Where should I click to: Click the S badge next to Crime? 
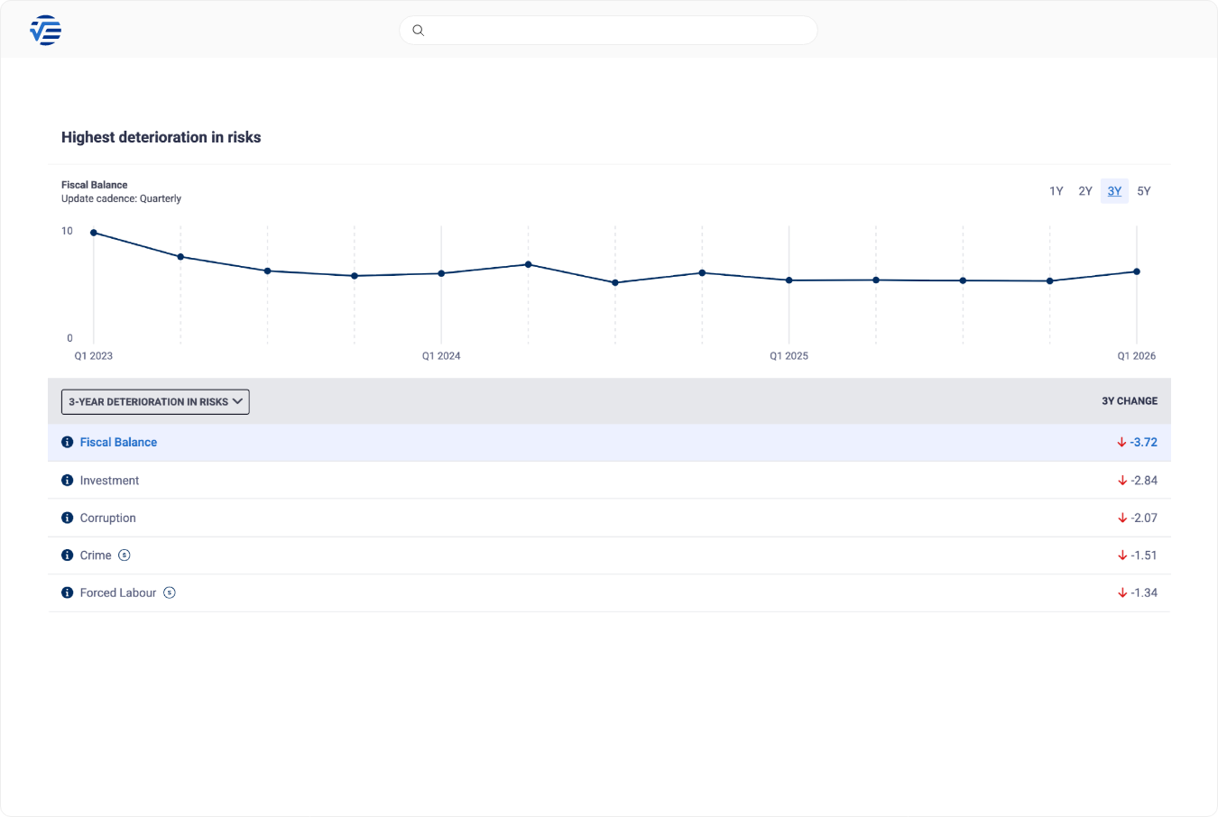tap(125, 555)
